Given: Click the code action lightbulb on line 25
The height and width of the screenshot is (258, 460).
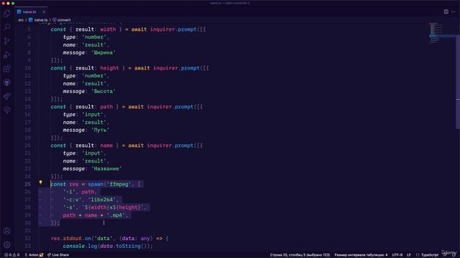Looking at the screenshot, I should click(40, 182).
